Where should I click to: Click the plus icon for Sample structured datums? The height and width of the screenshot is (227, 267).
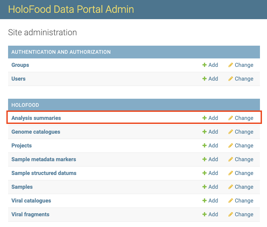tap(204, 173)
